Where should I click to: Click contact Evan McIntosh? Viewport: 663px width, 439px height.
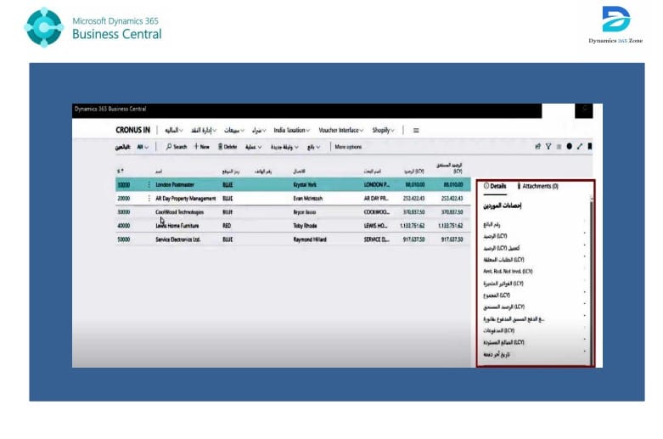(x=308, y=199)
